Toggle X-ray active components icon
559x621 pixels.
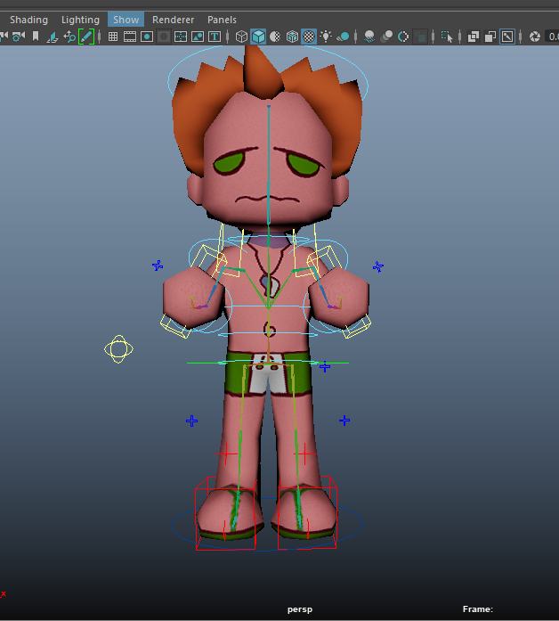[x=490, y=37]
